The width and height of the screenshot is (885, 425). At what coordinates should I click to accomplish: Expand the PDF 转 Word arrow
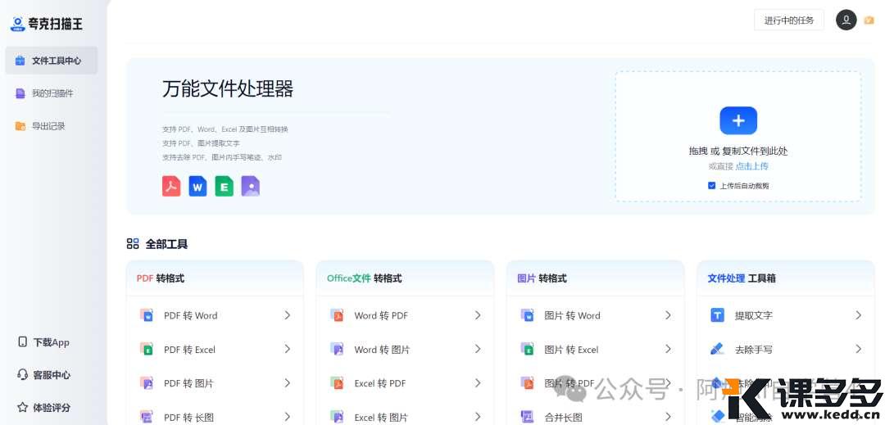click(287, 315)
